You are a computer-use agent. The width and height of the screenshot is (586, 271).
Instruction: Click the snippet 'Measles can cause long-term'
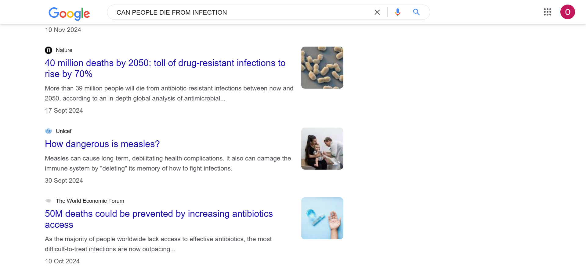tap(168, 163)
